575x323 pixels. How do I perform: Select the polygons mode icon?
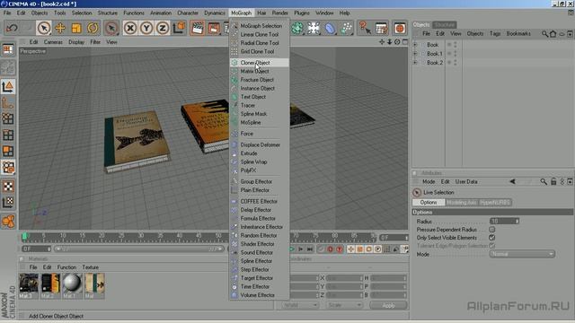pos(8,152)
